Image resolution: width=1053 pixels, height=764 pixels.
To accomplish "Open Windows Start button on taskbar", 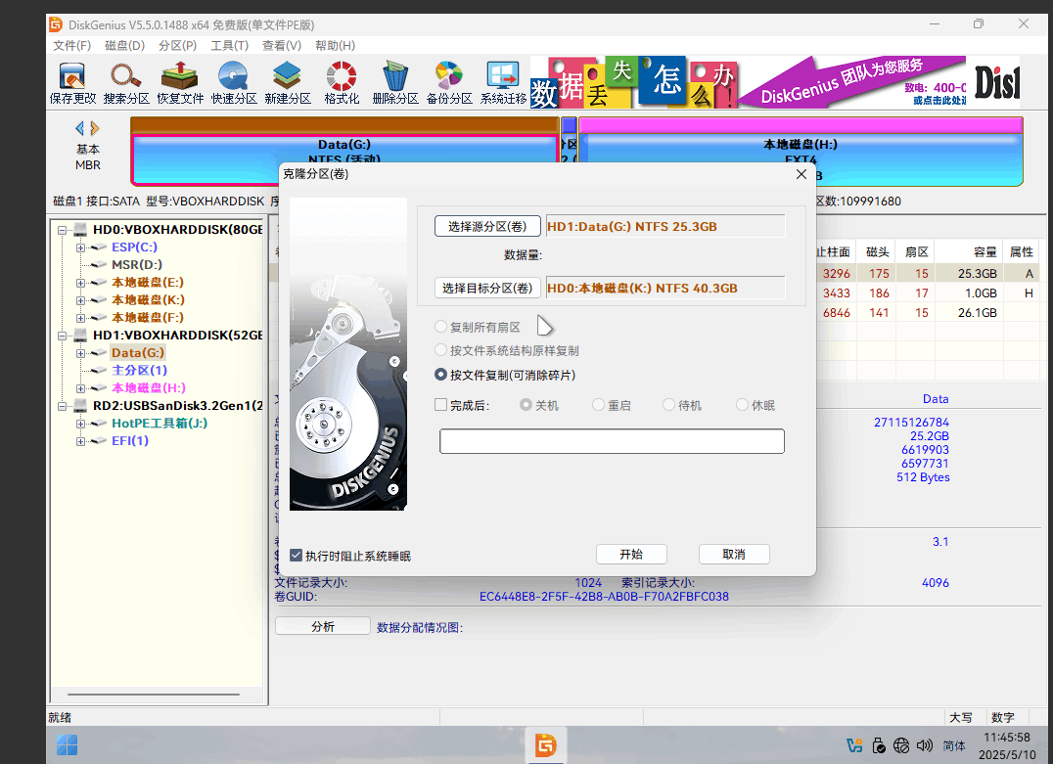I will 68,744.
